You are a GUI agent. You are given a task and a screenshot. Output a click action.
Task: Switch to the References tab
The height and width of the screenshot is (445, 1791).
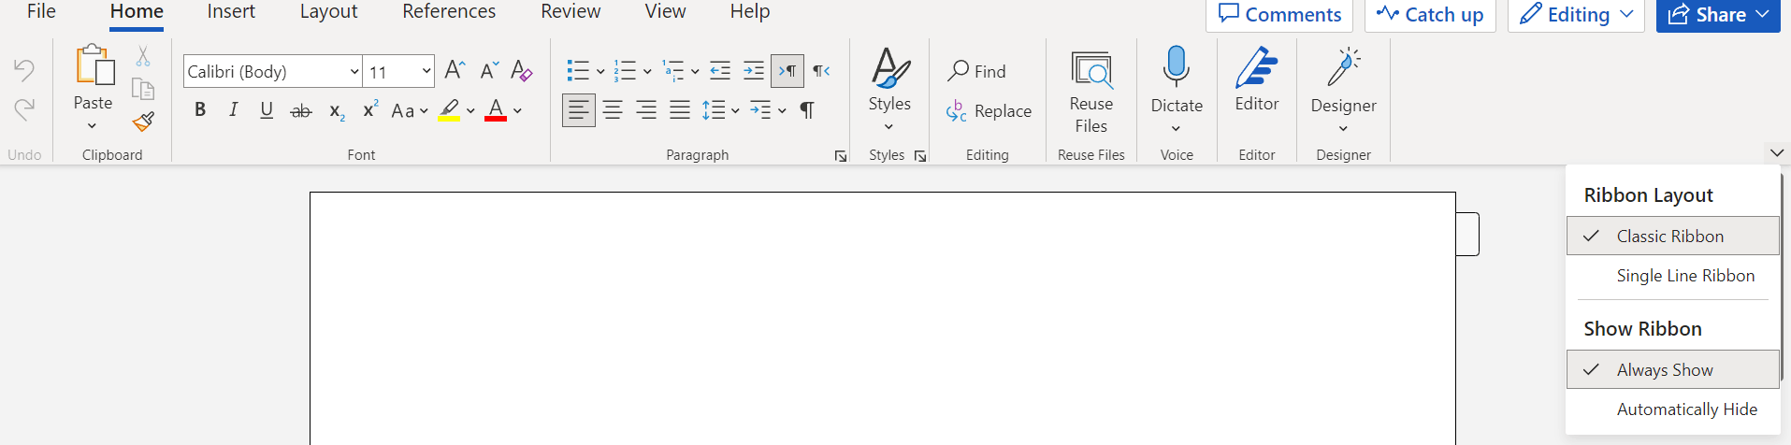click(449, 12)
